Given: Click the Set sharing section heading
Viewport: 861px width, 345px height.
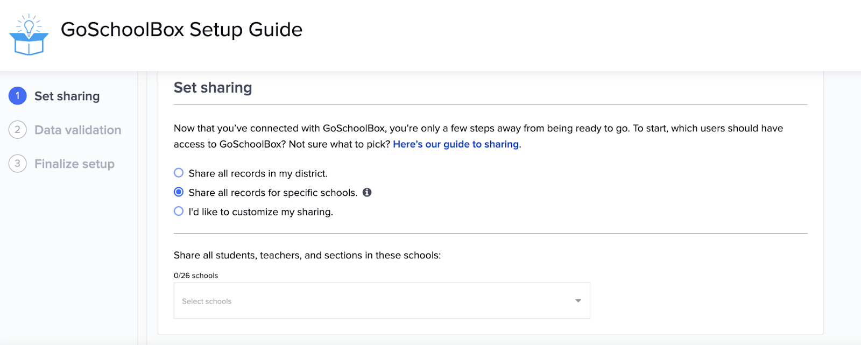Looking at the screenshot, I should [x=213, y=88].
